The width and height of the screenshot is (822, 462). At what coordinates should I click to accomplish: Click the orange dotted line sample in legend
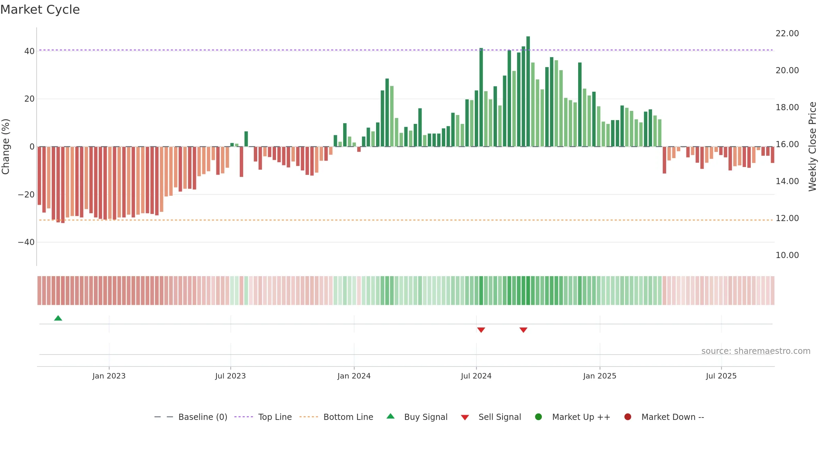point(309,417)
